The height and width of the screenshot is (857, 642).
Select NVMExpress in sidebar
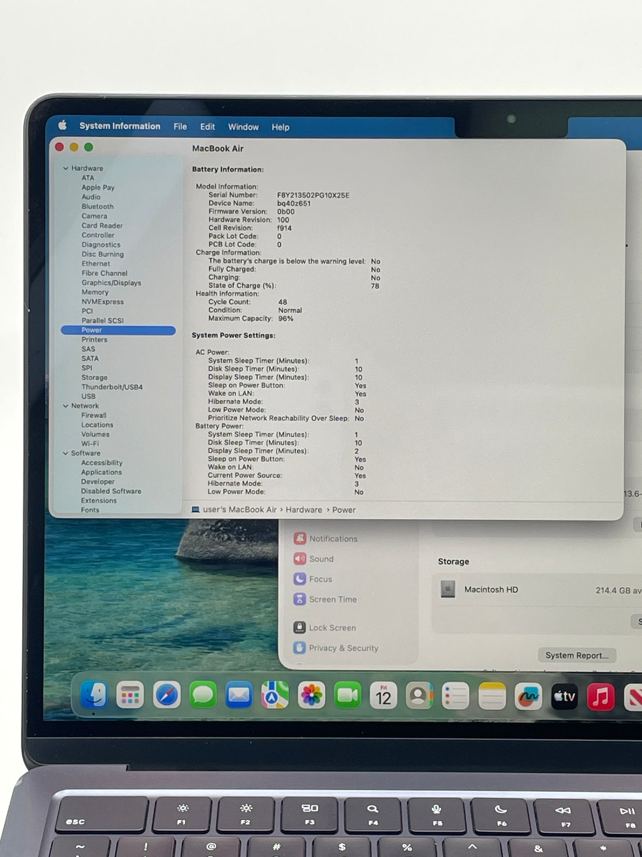click(103, 302)
